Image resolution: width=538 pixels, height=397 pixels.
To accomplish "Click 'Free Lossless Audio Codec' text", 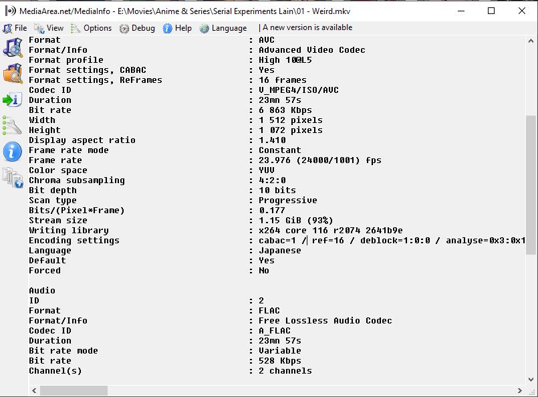I will point(325,321).
